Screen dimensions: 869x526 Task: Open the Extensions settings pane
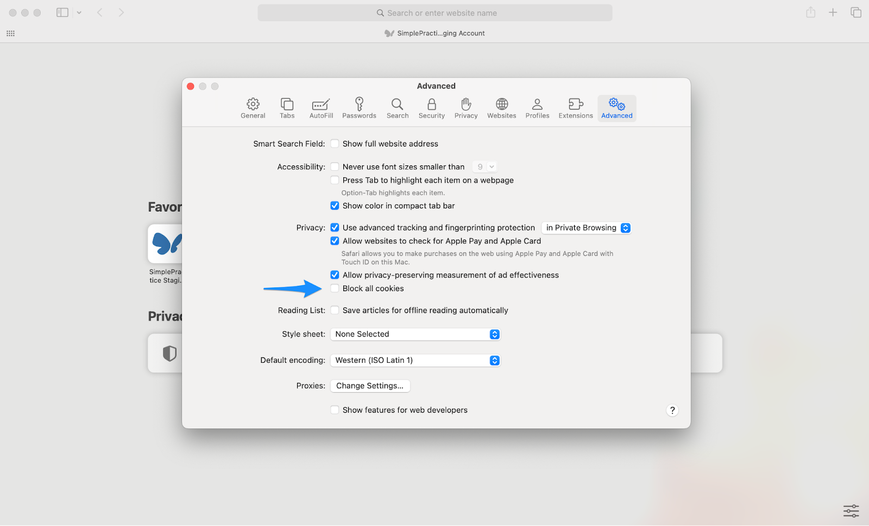point(575,108)
